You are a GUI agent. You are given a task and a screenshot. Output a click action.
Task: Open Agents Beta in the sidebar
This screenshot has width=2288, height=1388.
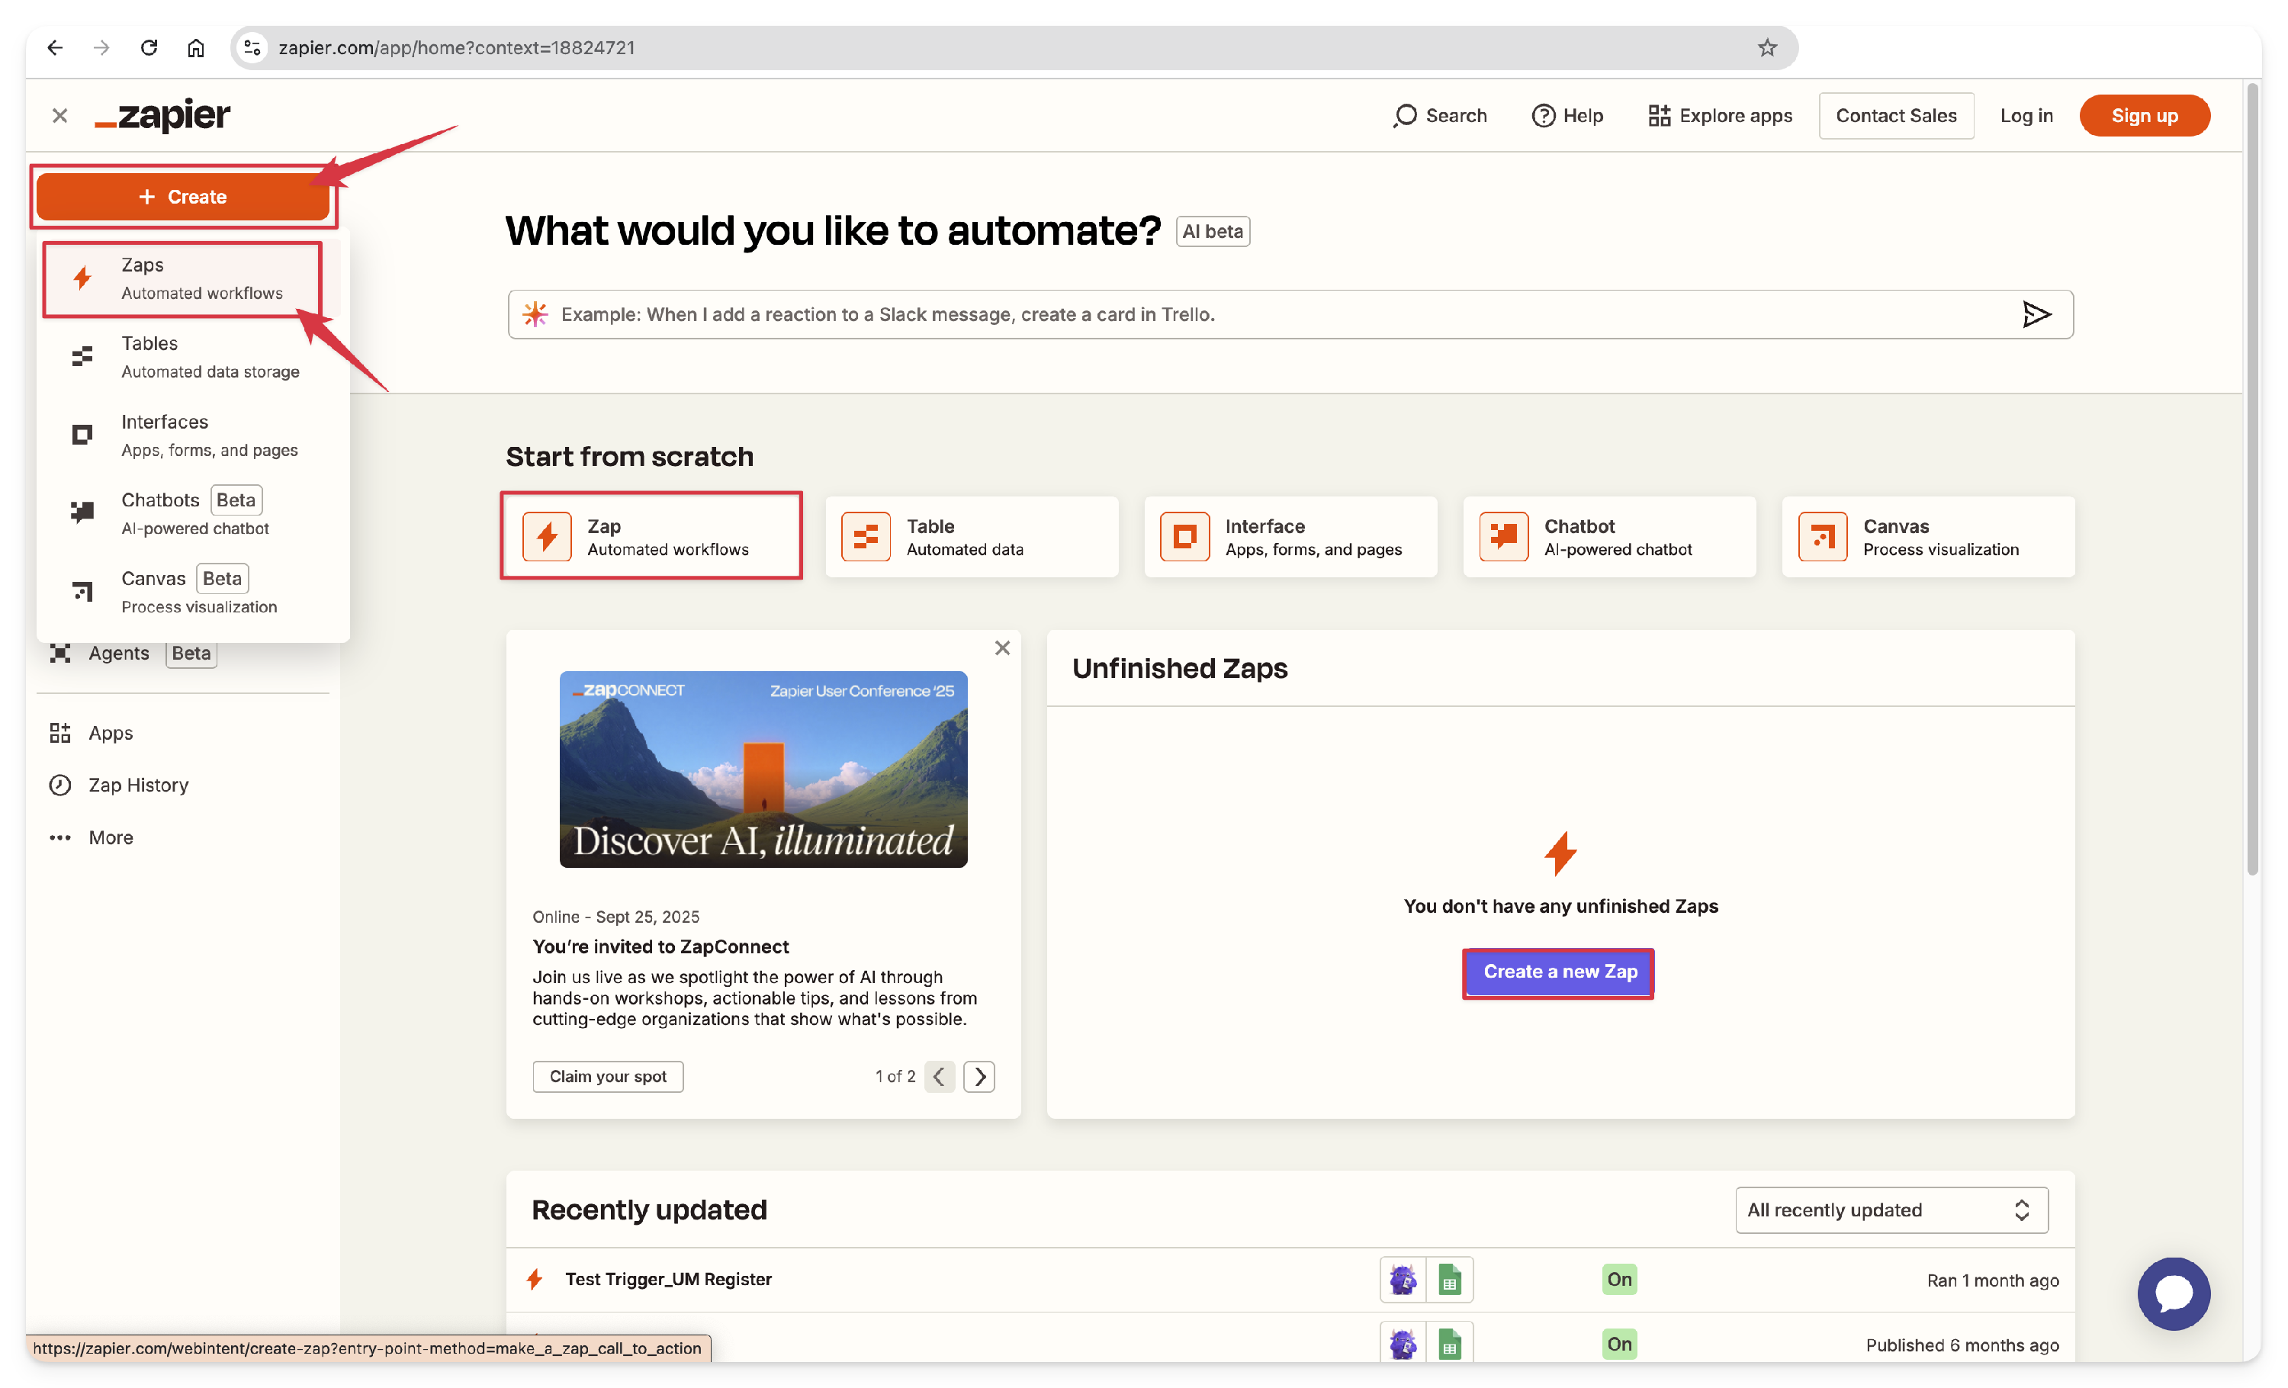point(133,653)
